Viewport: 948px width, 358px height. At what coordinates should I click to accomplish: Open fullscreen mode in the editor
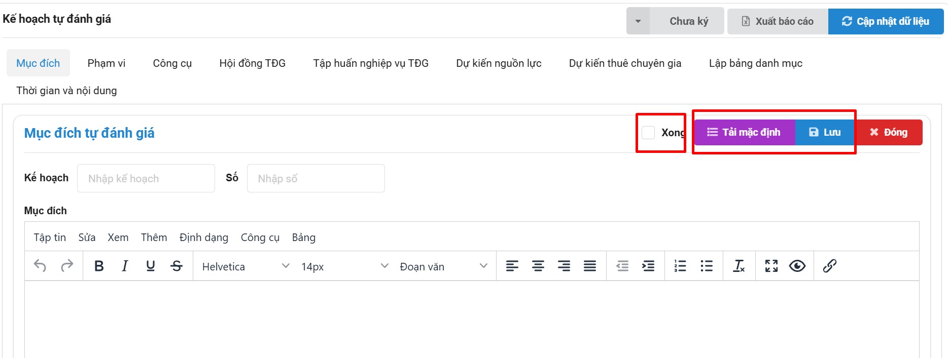pyautogui.click(x=771, y=266)
